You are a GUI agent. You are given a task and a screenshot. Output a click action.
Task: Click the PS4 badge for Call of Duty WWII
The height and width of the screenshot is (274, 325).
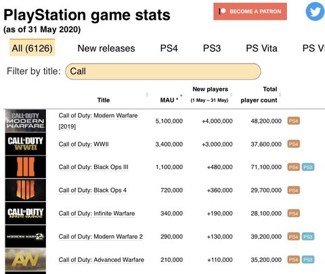click(x=293, y=144)
